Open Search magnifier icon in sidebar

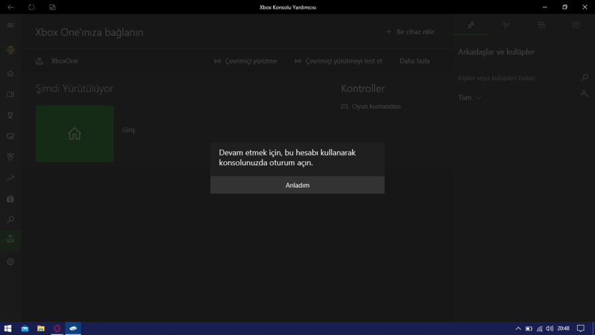tap(11, 219)
